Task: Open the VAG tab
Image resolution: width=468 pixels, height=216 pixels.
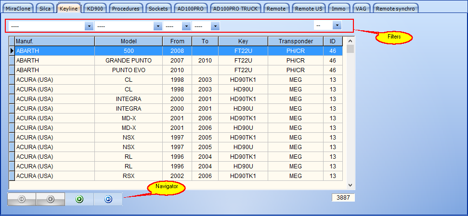Action: pyautogui.click(x=361, y=9)
